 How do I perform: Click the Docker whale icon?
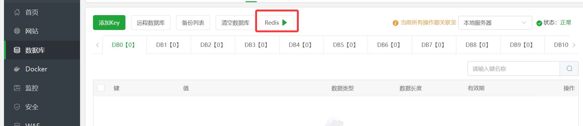17,69
